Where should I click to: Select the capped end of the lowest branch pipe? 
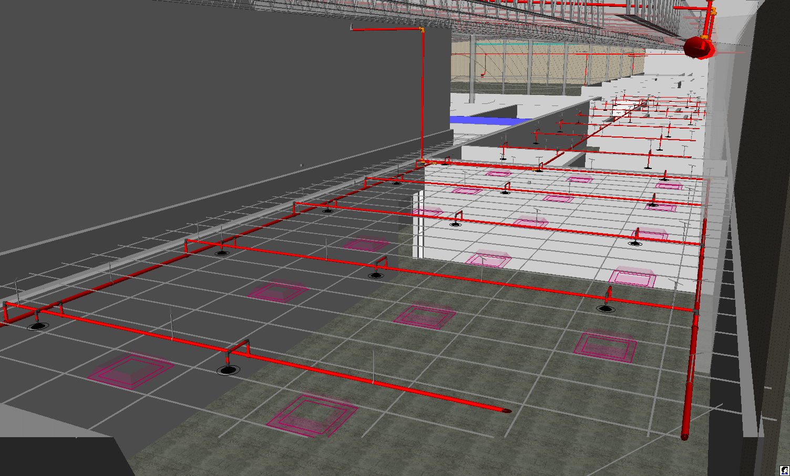(x=506, y=410)
